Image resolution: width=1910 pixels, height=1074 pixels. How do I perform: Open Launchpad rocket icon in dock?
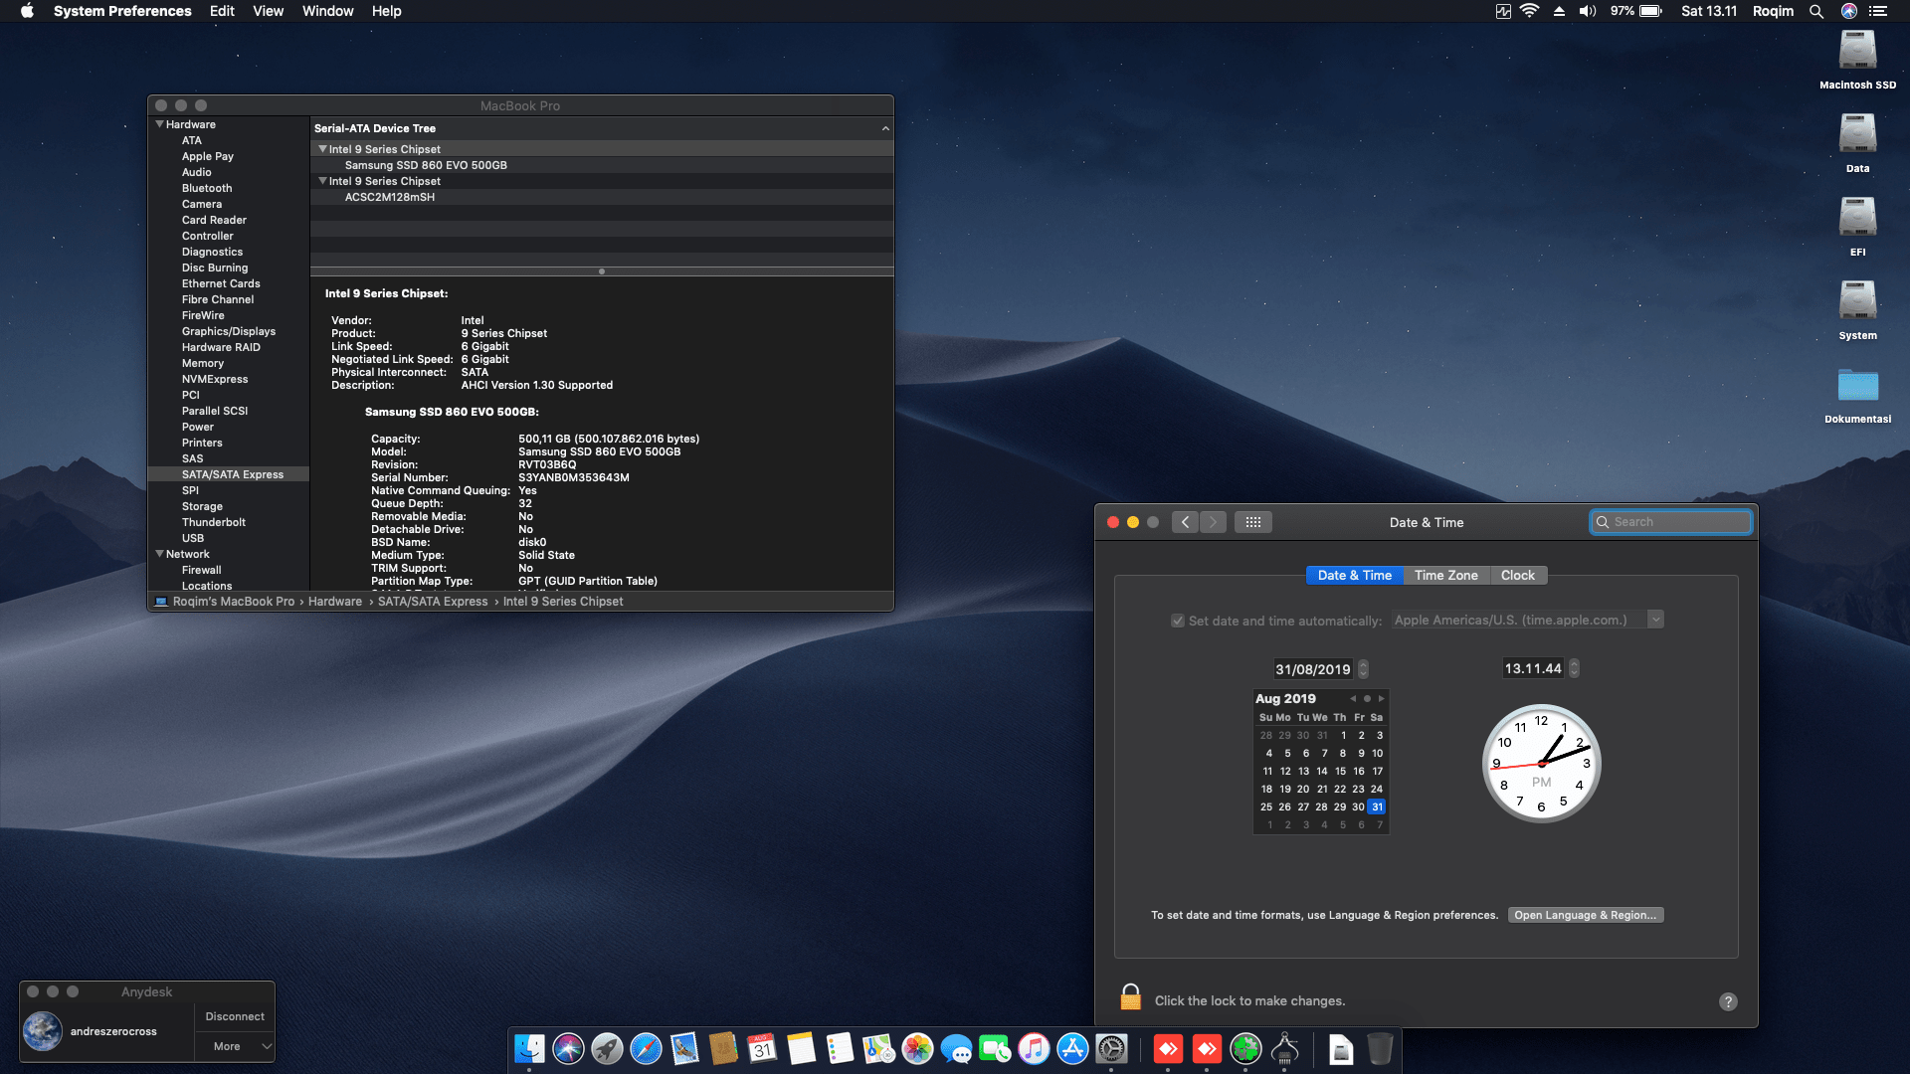click(607, 1048)
